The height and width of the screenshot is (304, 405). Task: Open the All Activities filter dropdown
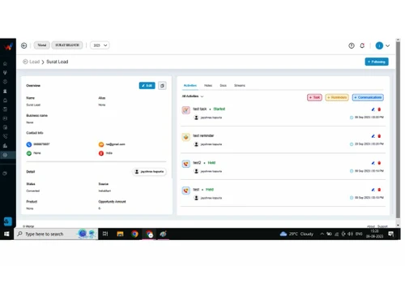click(193, 96)
